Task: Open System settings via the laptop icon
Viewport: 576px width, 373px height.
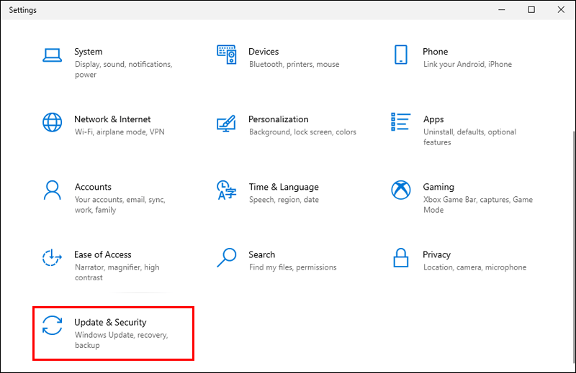Action: tap(52, 55)
